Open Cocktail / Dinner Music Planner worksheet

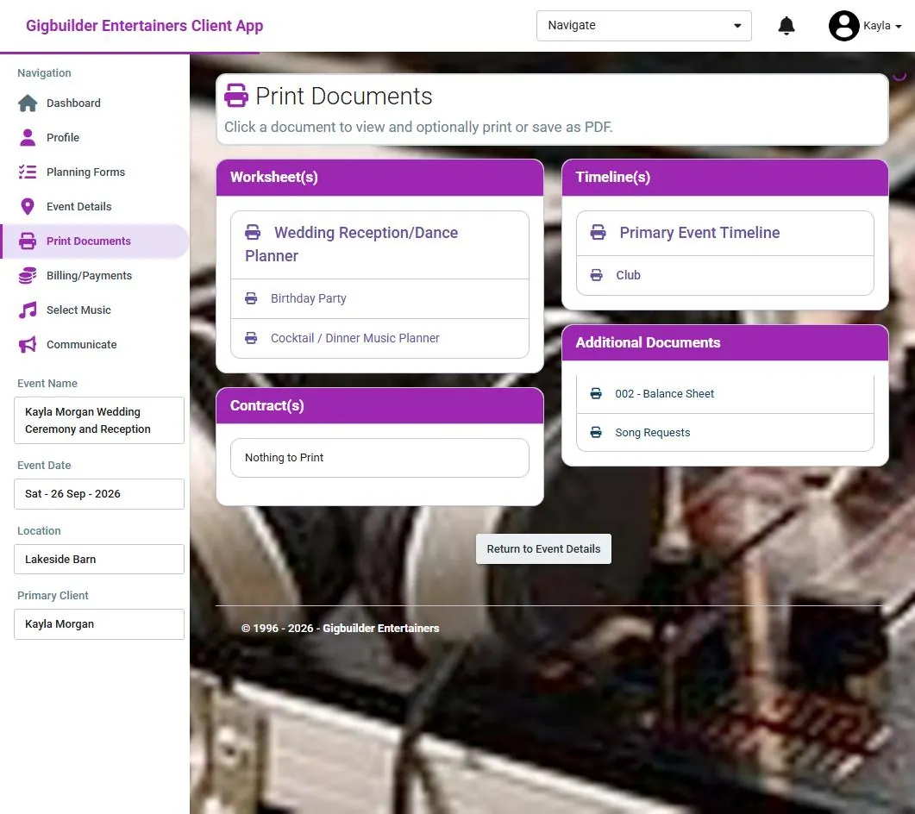coord(380,338)
